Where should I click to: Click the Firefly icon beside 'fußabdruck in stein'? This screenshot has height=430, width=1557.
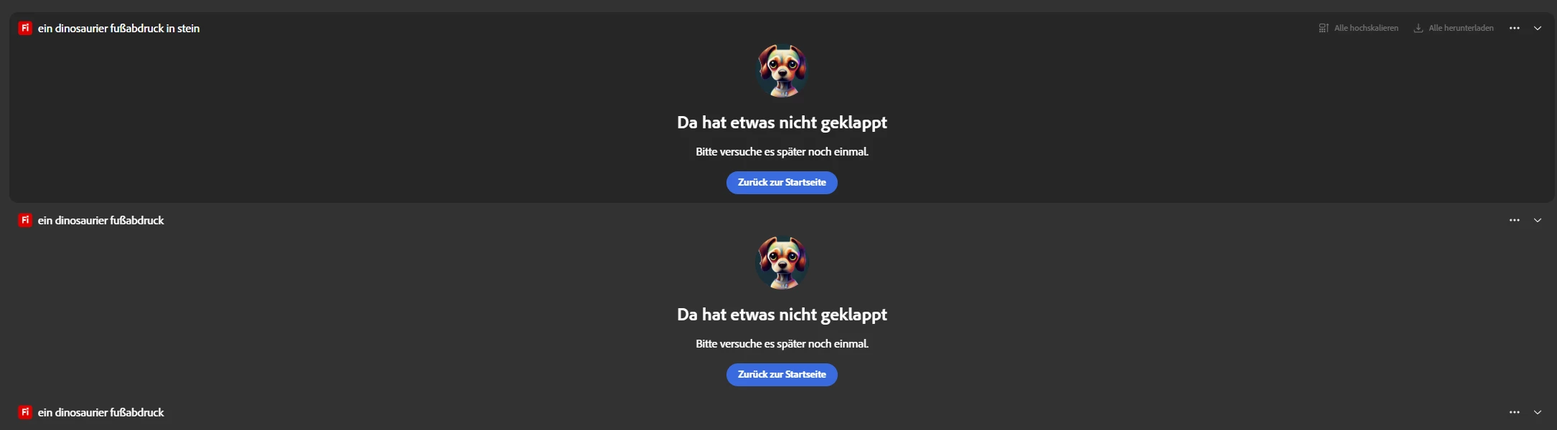[x=25, y=28]
